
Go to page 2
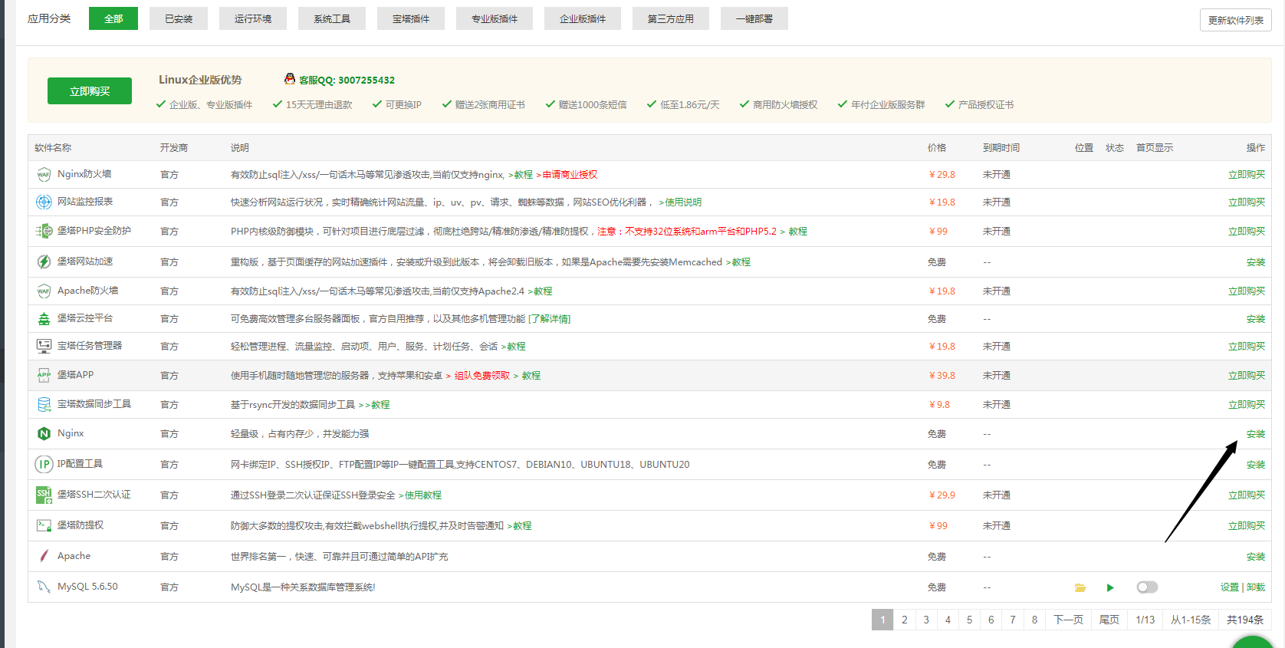[x=905, y=620]
